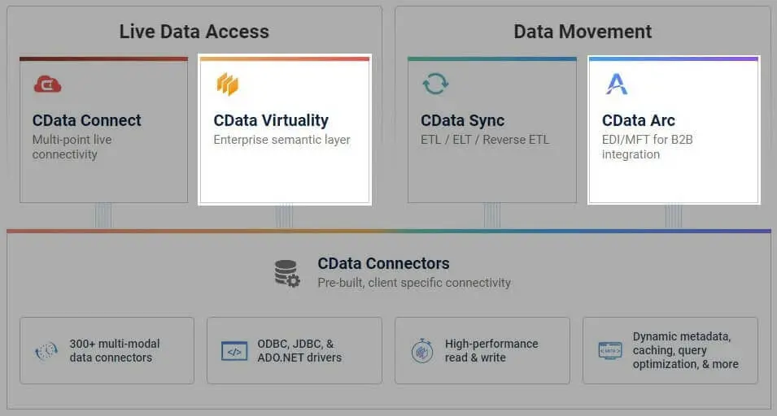The height and width of the screenshot is (416, 777).
Task: Select the CData Connect title link
Action: coord(87,120)
